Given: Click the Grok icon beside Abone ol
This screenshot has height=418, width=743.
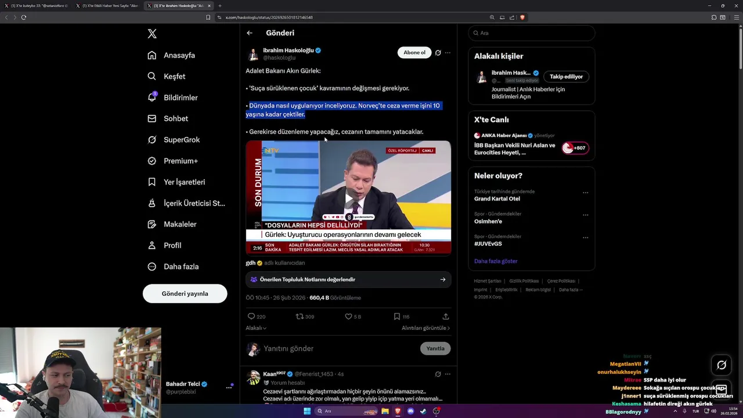Looking at the screenshot, I should pyautogui.click(x=438, y=52).
